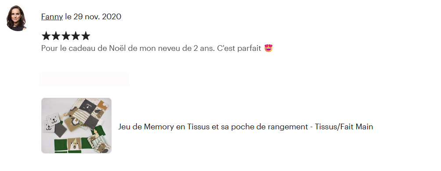441x171 pixels.
Task: Select the fifth and last rating star
Action: [86, 36]
